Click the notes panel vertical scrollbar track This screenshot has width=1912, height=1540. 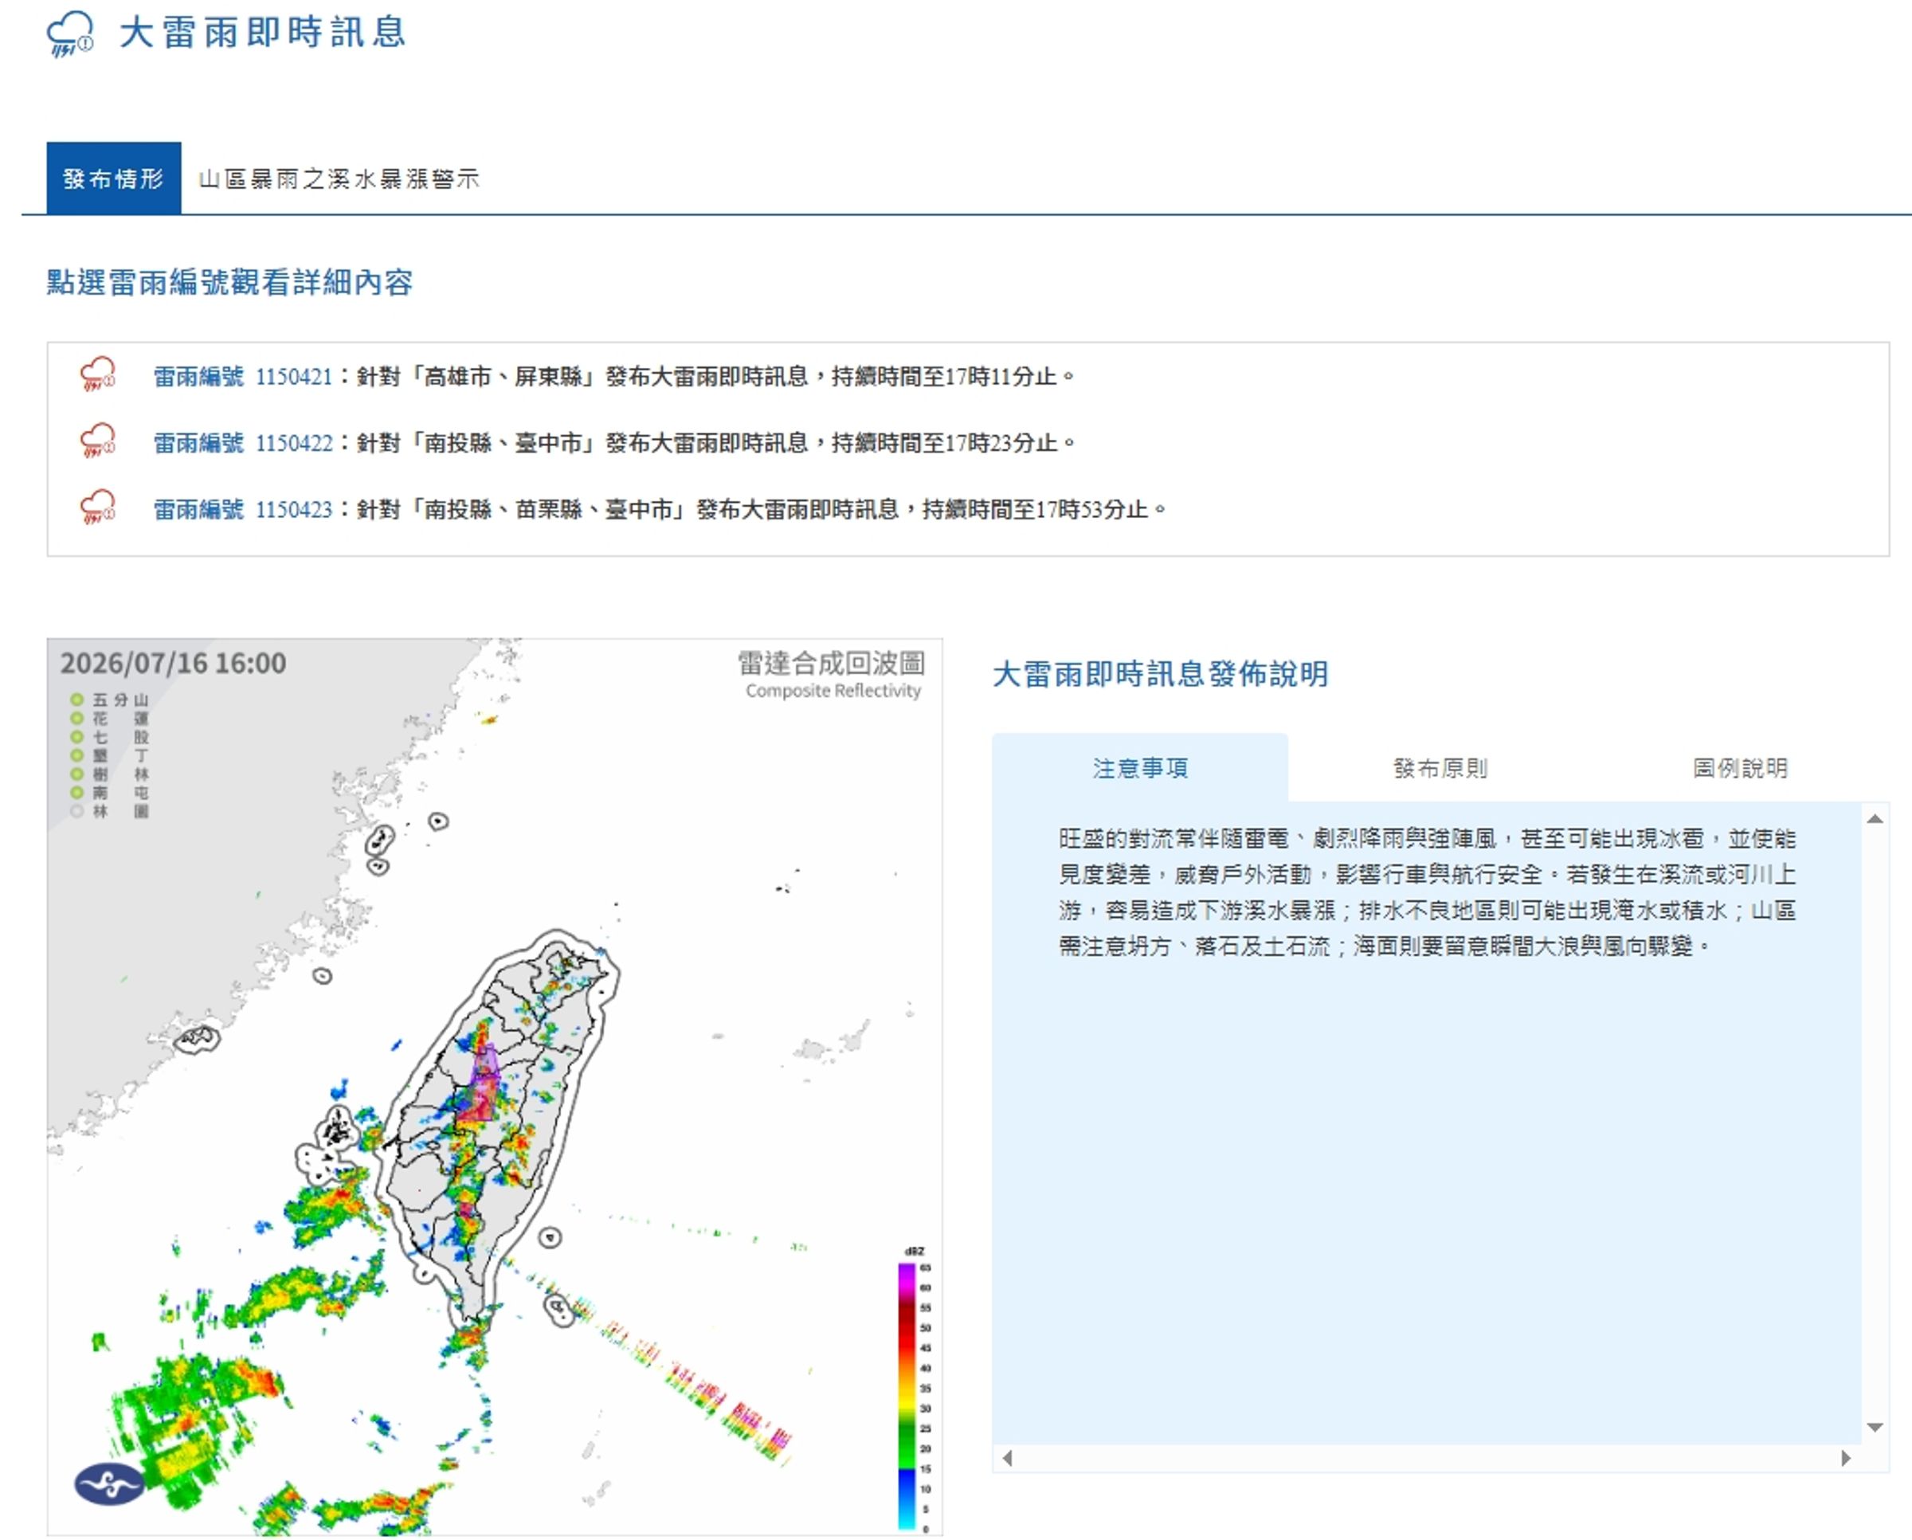(x=1875, y=1123)
